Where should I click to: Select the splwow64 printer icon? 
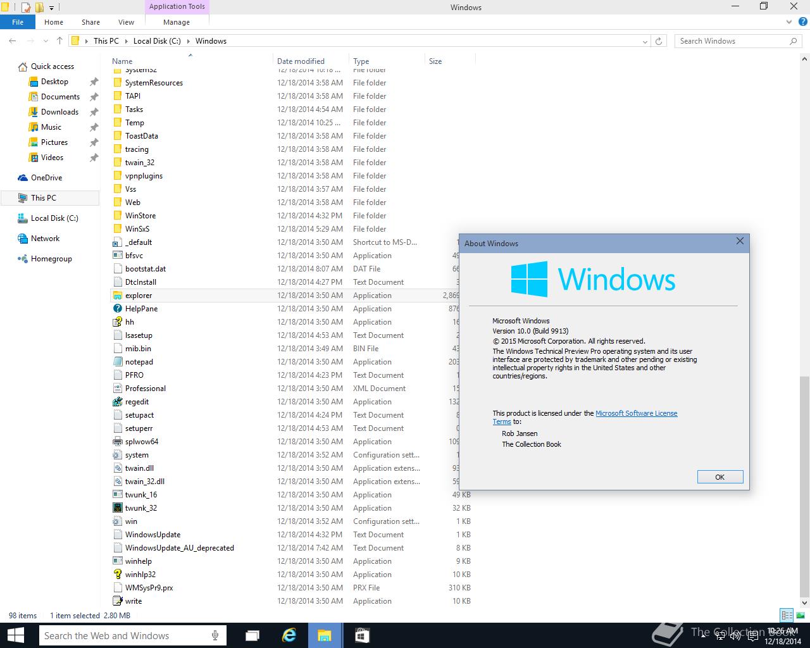pyautogui.click(x=117, y=442)
